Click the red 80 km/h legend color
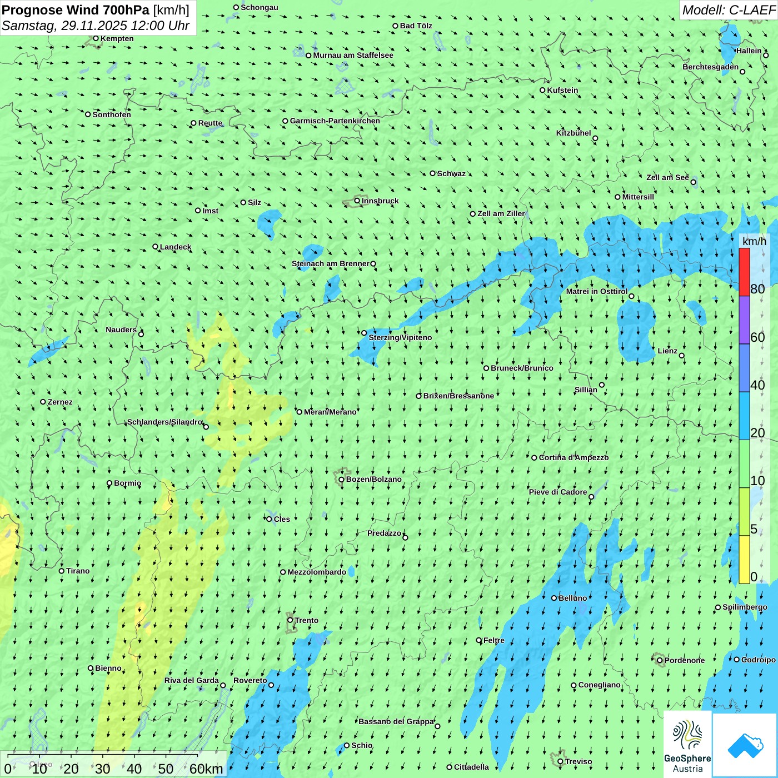 point(744,272)
